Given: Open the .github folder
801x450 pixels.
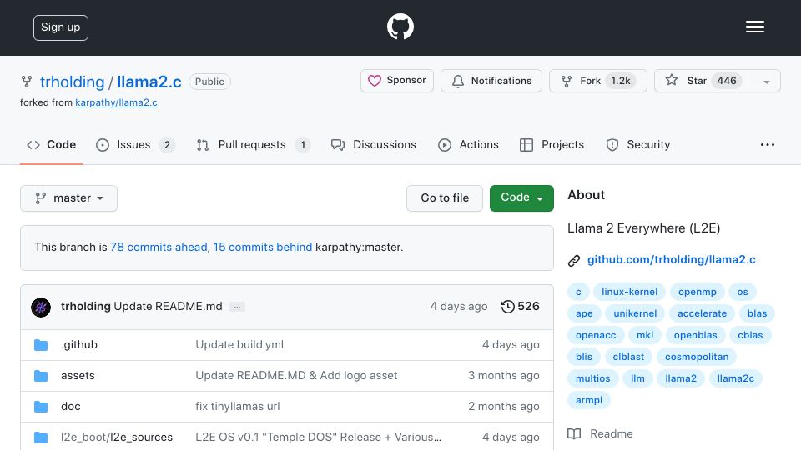Looking at the screenshot, I should (x=79, y=345).
